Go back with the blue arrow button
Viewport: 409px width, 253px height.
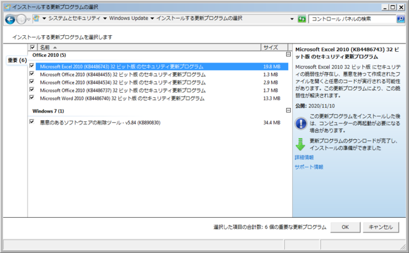[x=10, y=19]
